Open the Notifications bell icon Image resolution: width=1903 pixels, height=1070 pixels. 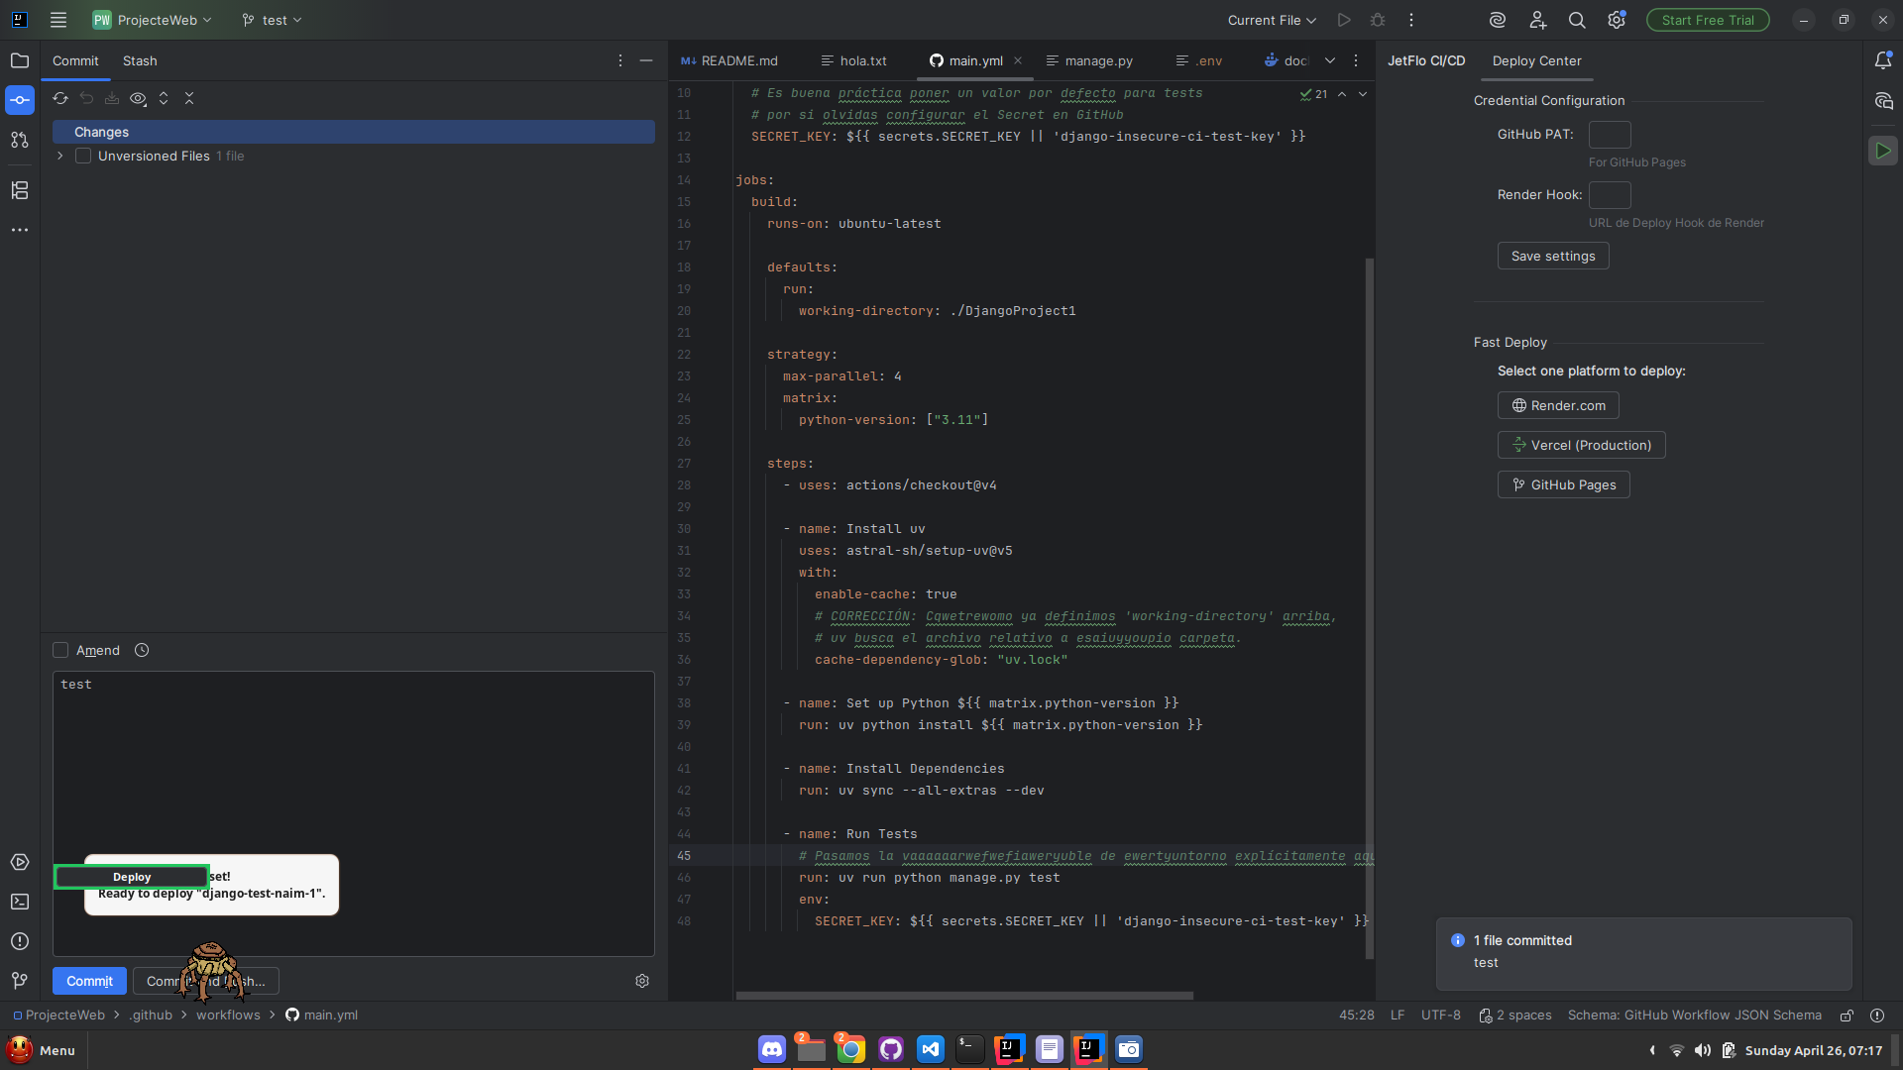tap(1883, 60)
